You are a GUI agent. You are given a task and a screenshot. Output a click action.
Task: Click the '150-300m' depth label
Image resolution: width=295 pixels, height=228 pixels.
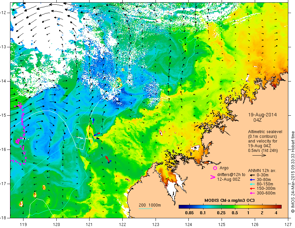(x=266, y=189)
